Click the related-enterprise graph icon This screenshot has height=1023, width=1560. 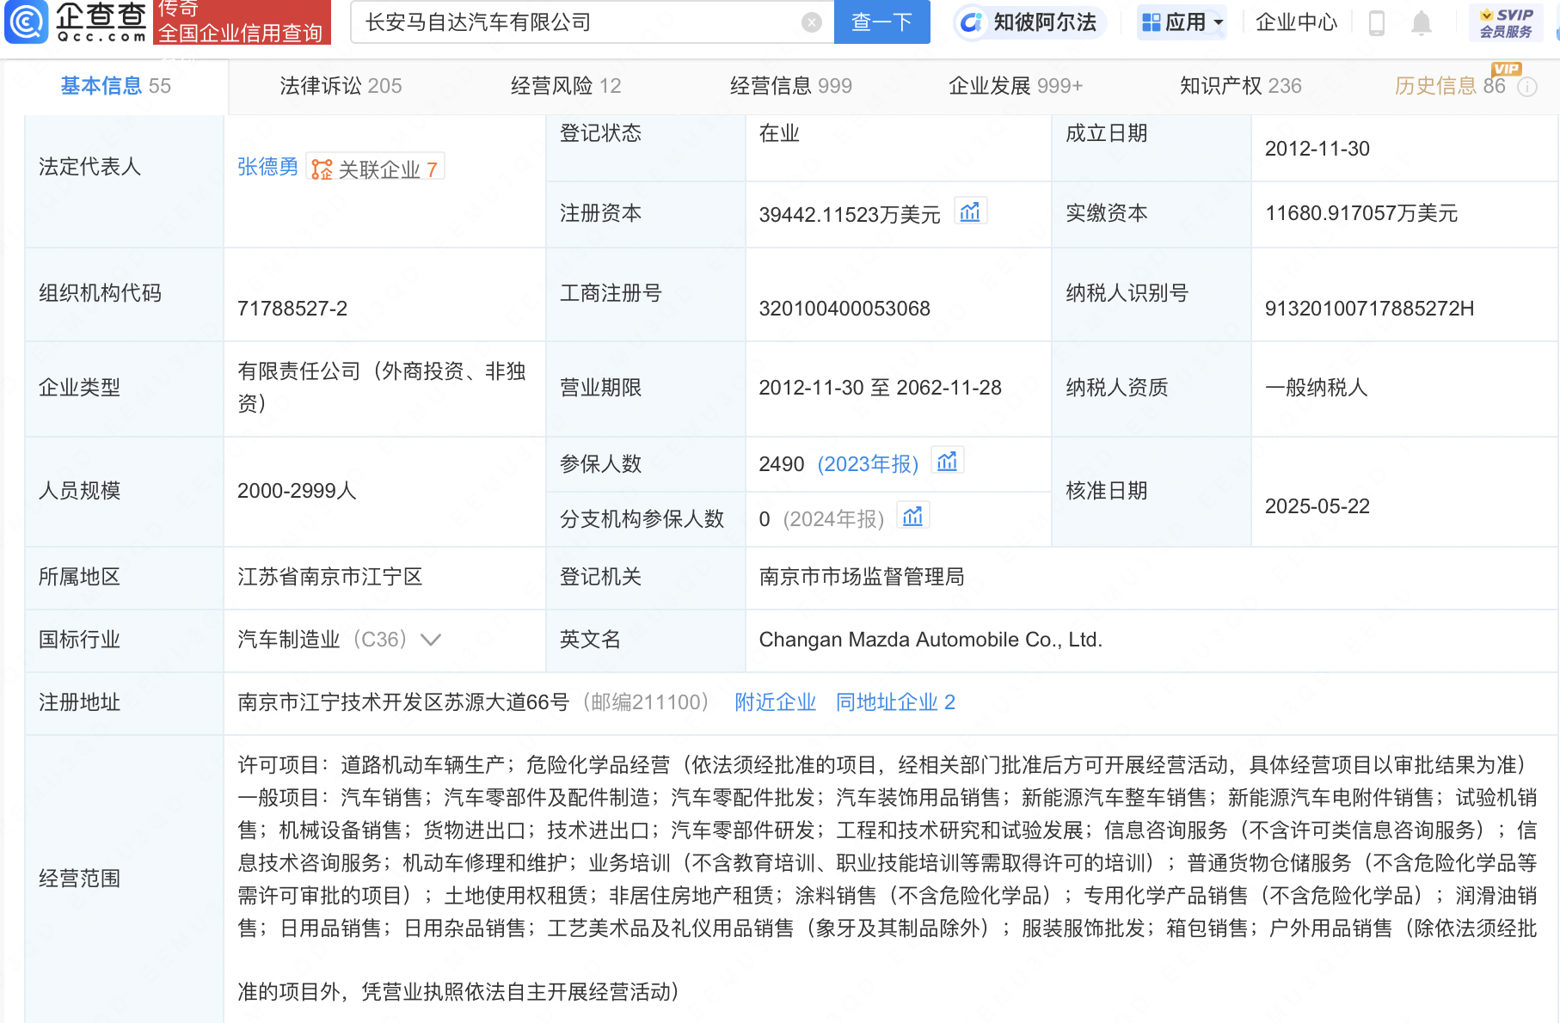tap(322, 169)
